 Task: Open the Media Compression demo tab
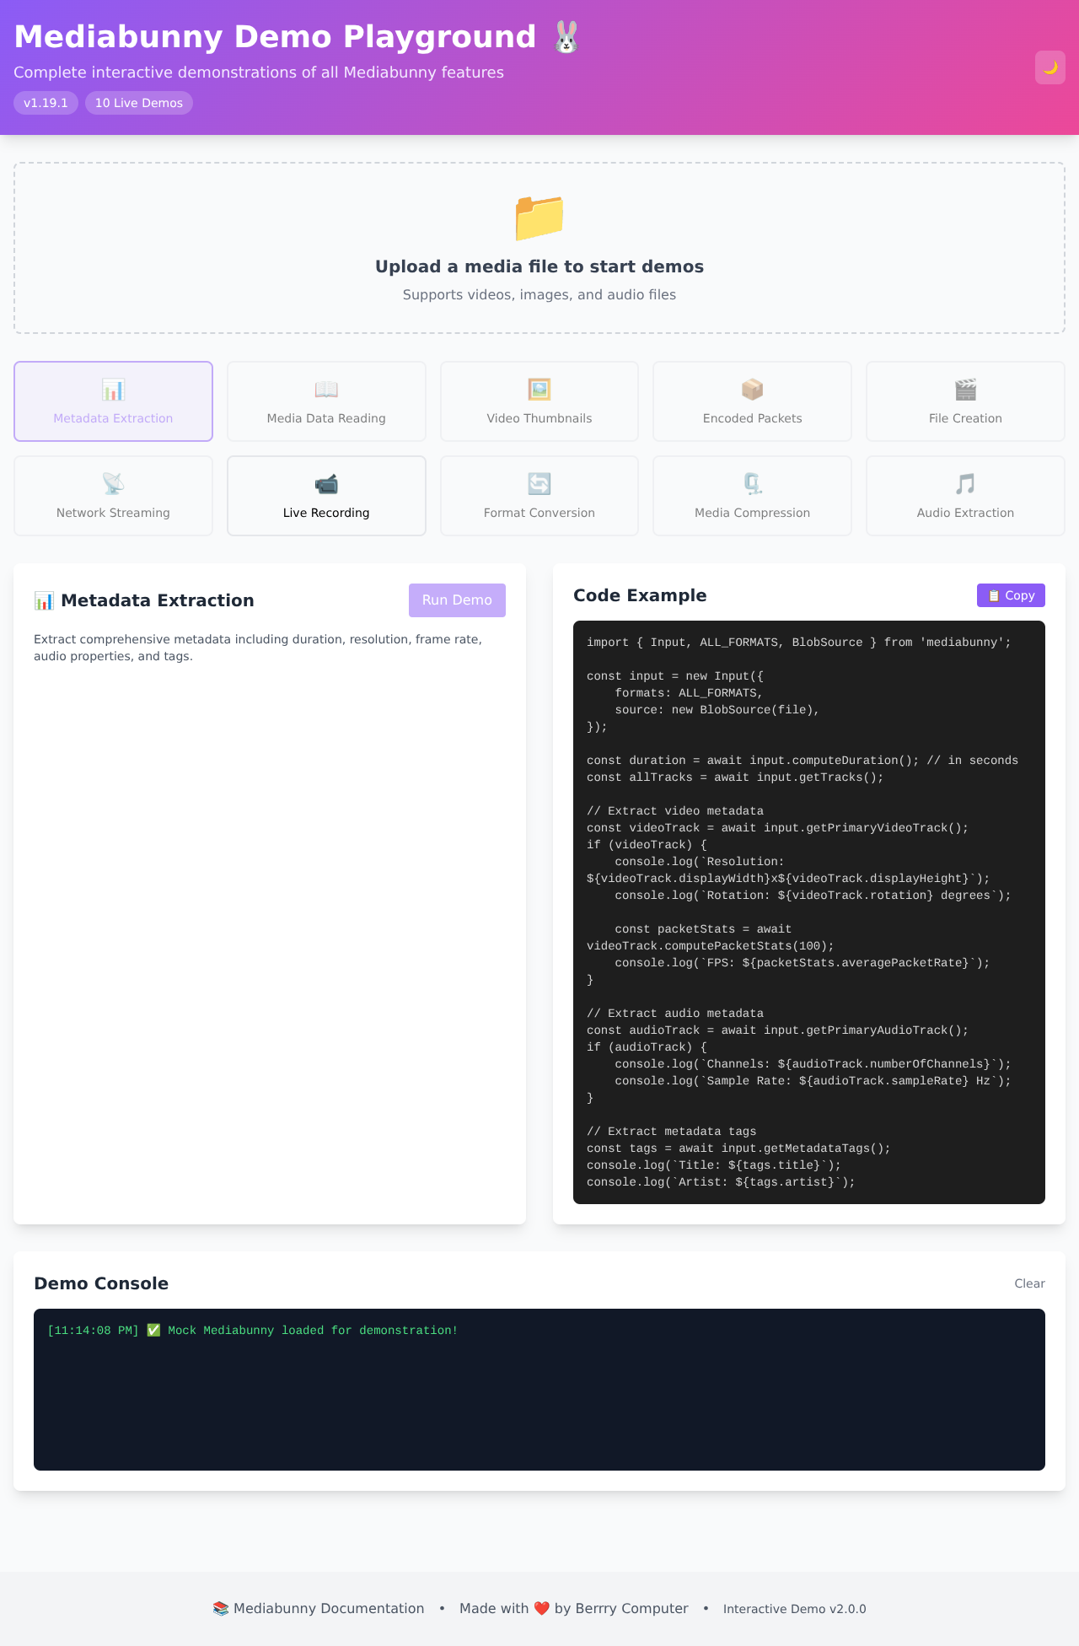753,496
